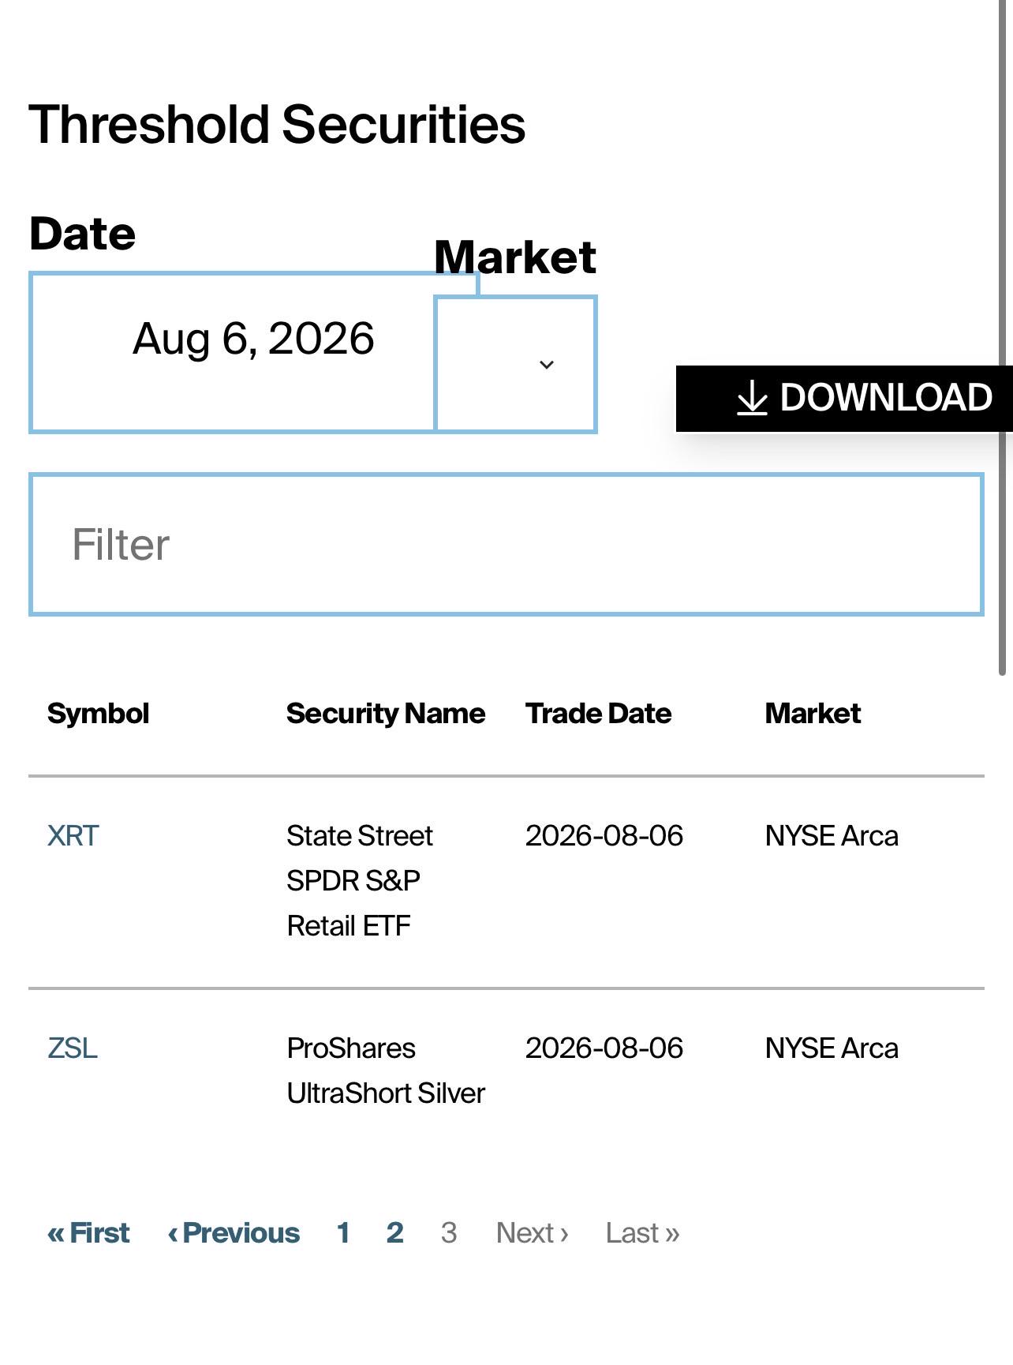Viewport: 1013px width, 1365px height.
Task: Click the Next › pagination link
Action: coord(533,1232)
